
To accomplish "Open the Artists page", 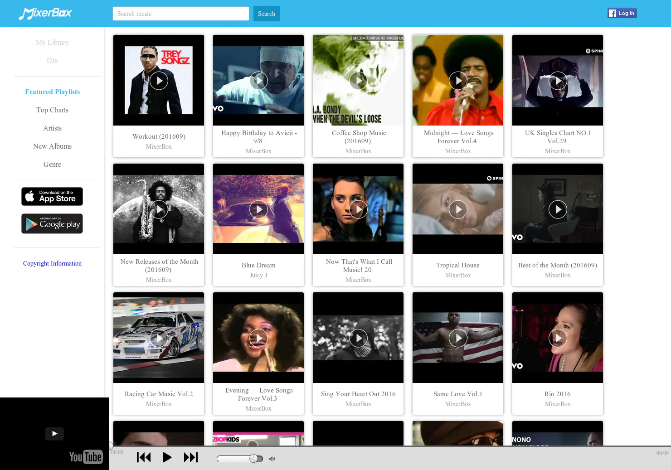I will (x=52, y=128).
